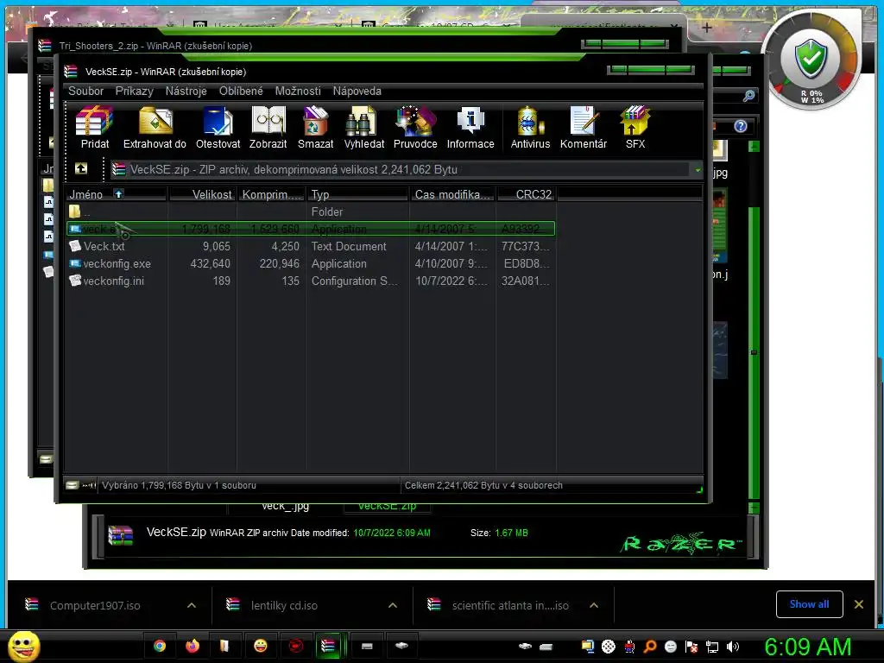Screen dimensions: 884x663
Task: Click the SFX self-extractor icon
Action: coord(635,128)
